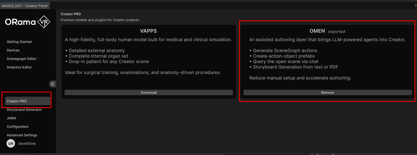Click 'Storyboard Generation from text or PDF'

pos(294,67)
